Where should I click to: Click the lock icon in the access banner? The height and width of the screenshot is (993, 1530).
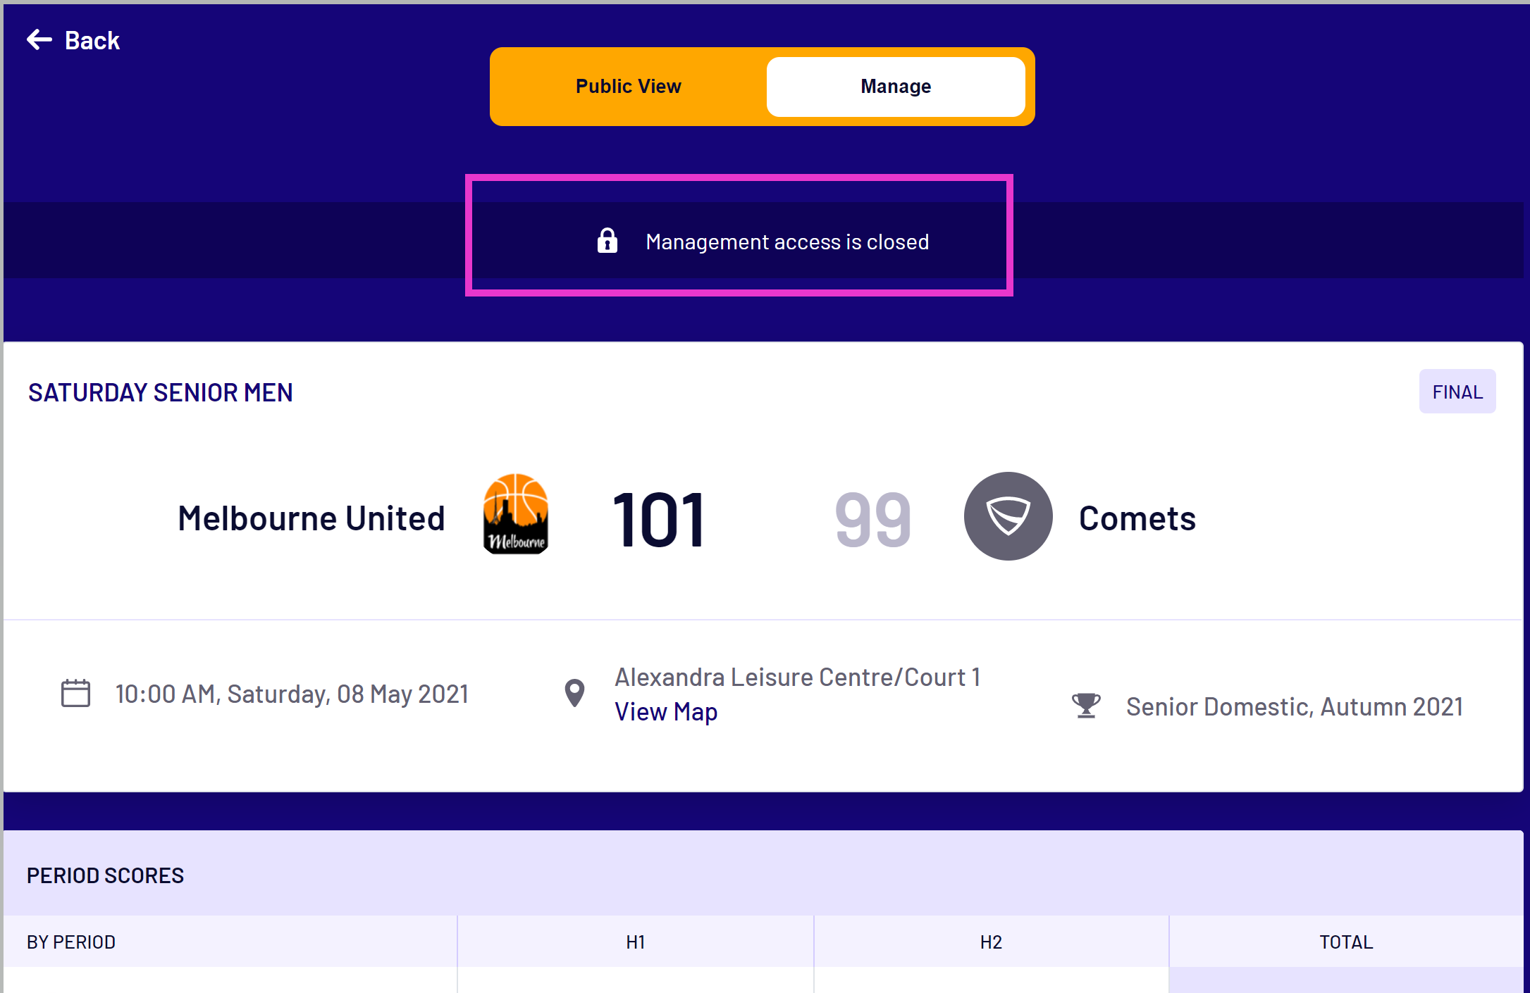(x=607, y=241)
